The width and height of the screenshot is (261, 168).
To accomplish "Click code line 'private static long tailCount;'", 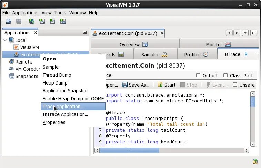I will 147,130.
